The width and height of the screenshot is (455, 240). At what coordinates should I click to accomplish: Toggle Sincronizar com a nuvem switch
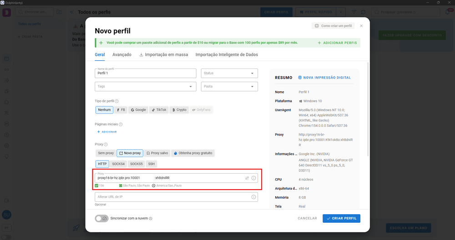(x=101, y=219)
